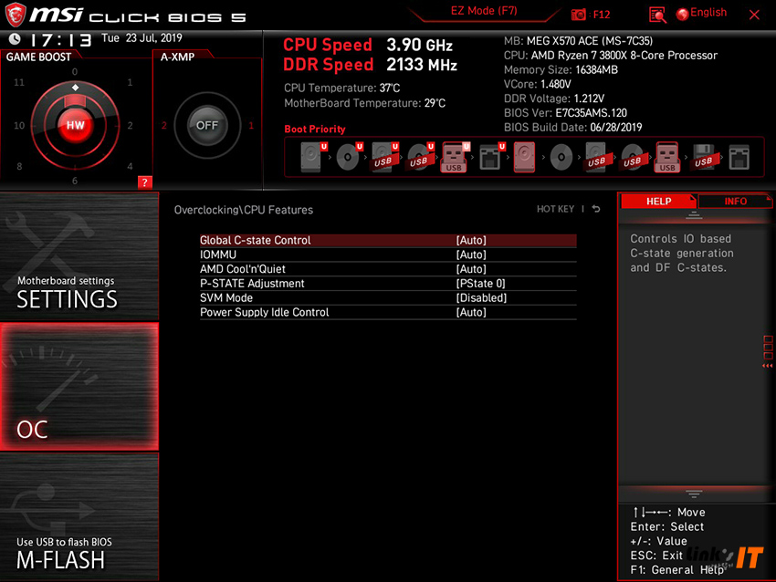Screen dimensions: 776x582
Task: Open AMD Cool'n'Quiet [Auto] value
Action: [x=471, y=269]
